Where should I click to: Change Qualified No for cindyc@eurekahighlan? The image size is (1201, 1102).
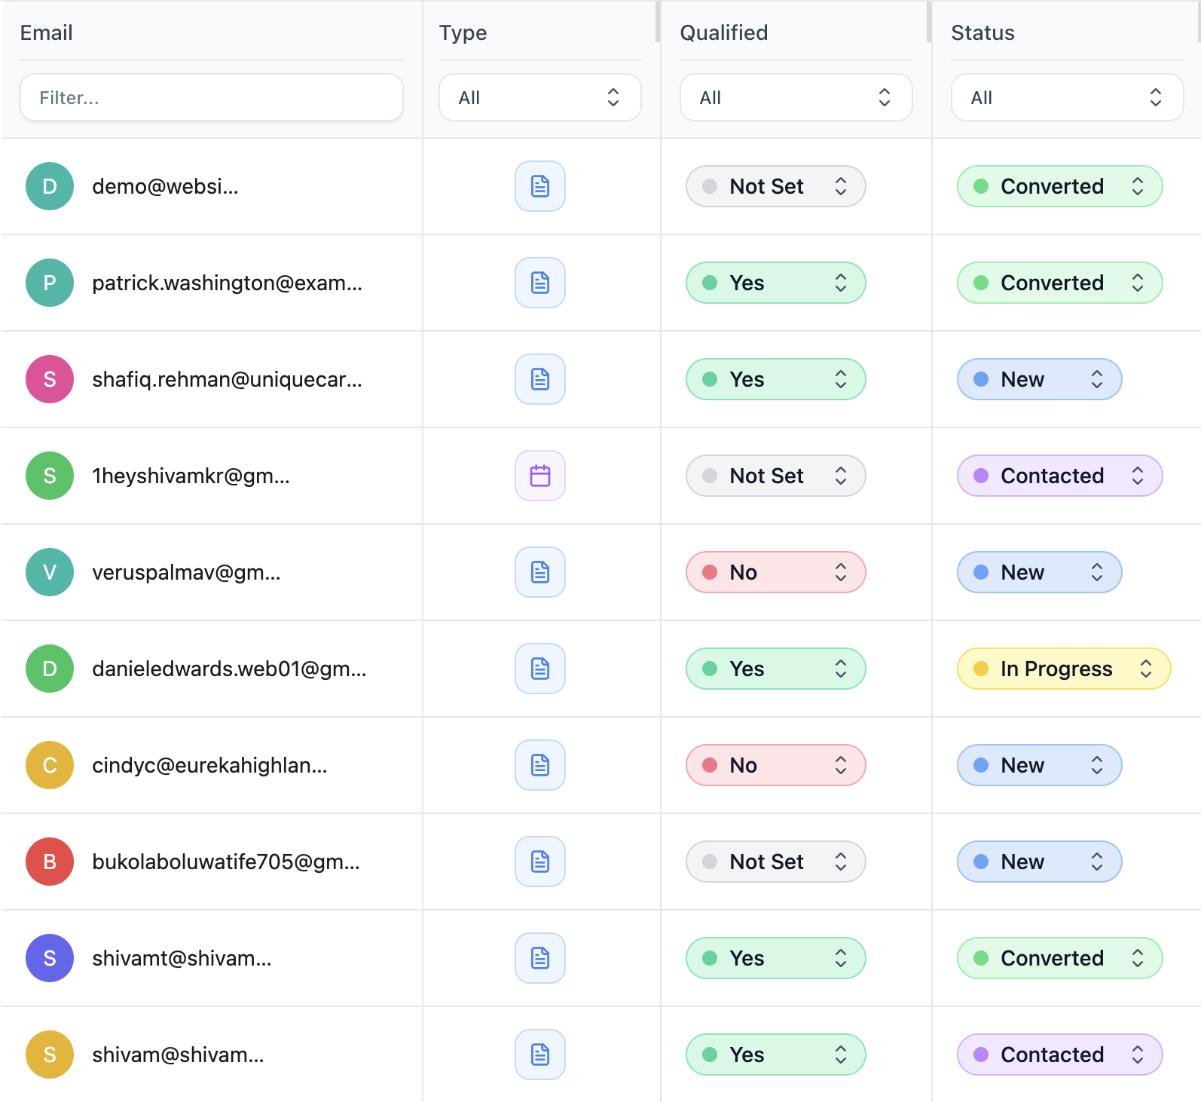pos(776,765)
